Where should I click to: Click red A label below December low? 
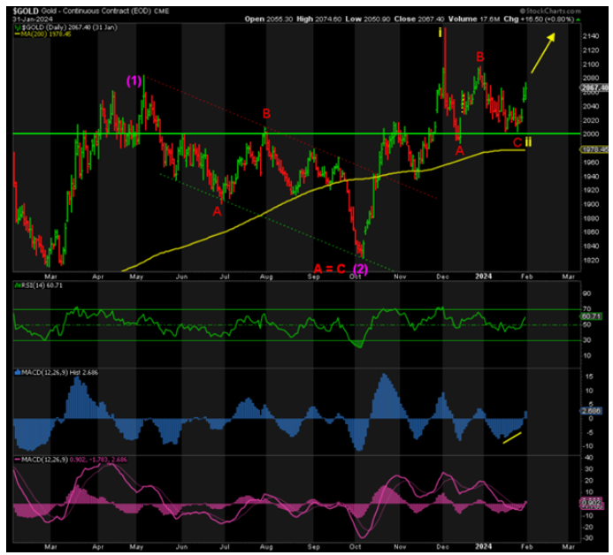click(459, 150)
